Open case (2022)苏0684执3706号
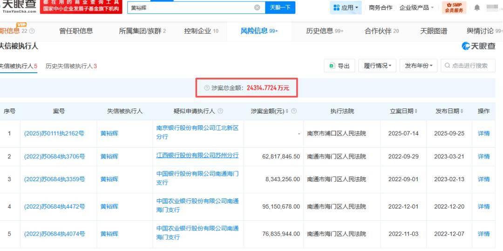The image size is (503, 251). click(54, 156)
